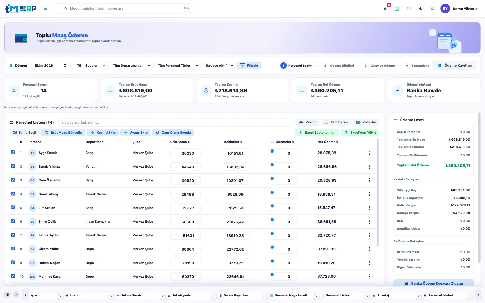
Task: Click the Demo Yönetici avatar
Action: click(x=445, y=9)
